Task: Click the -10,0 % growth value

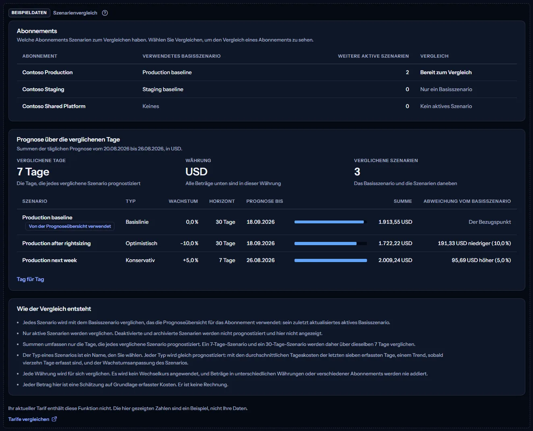Action: pos(189,244)
